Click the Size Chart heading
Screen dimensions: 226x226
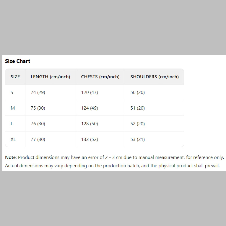pos(18,61)
